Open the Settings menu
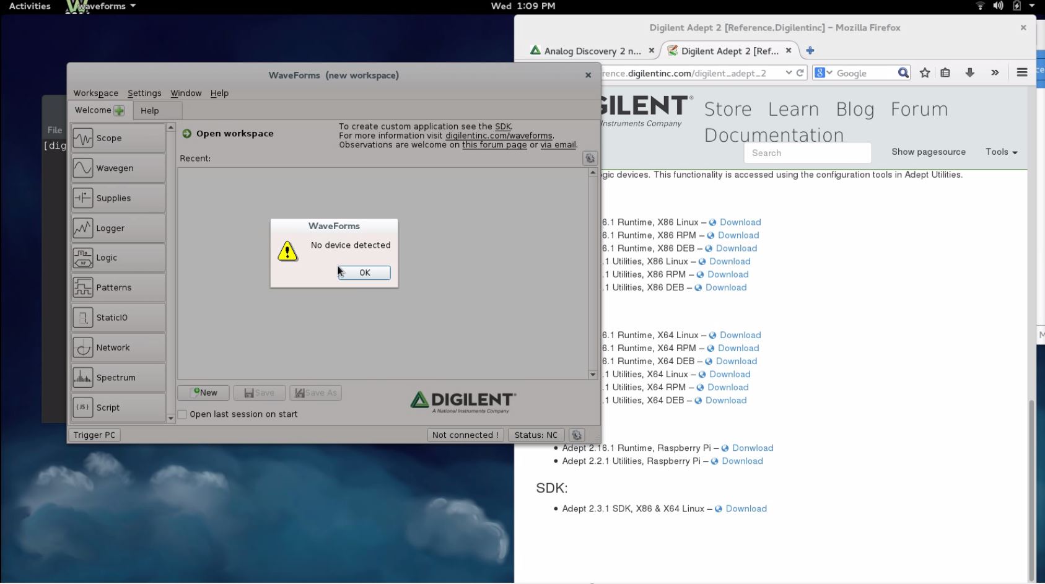The height and width of the screenshot is (584, 1045). pos(144,93)
